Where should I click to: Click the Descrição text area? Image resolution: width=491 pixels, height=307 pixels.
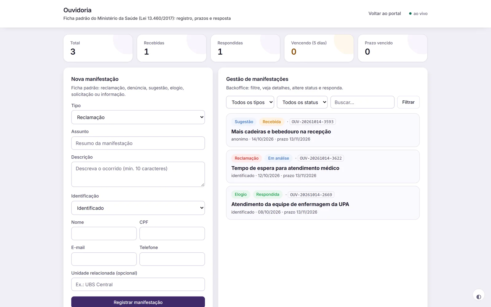[138, 174]
